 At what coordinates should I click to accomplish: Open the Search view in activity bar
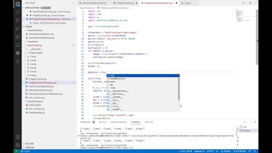point(17,12)
